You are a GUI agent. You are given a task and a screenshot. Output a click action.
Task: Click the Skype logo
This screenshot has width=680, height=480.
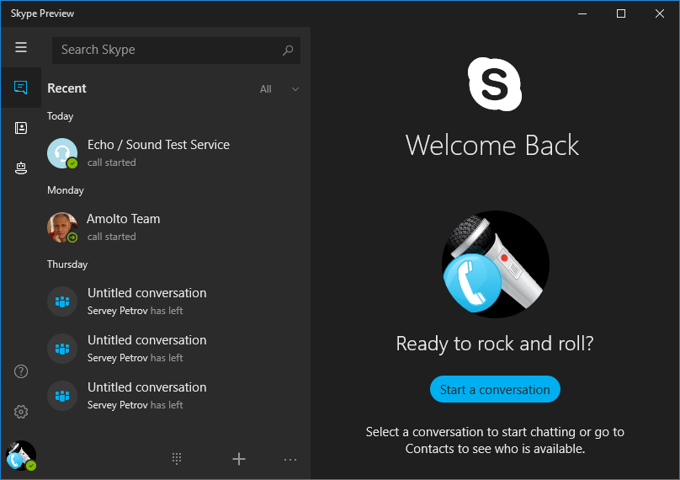pos(495,84)
